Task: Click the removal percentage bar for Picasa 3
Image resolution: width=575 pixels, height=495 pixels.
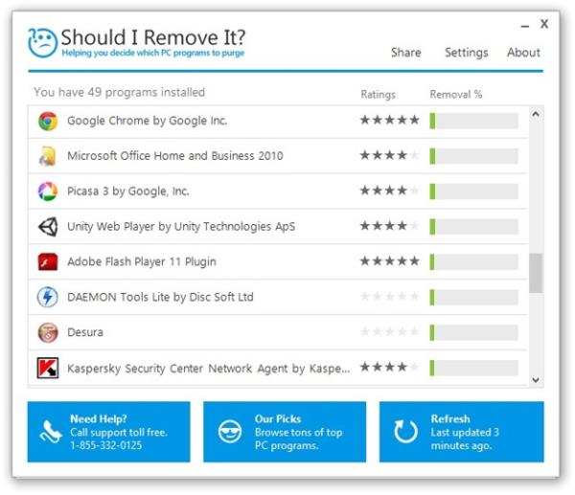Action: (x=474, y=191)
